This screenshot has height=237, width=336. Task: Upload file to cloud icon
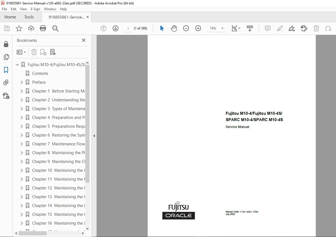coord(31,28)
